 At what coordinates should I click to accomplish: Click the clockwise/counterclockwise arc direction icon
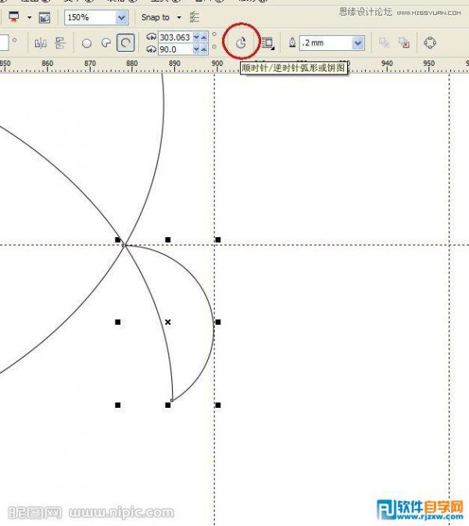coord(241,43)
